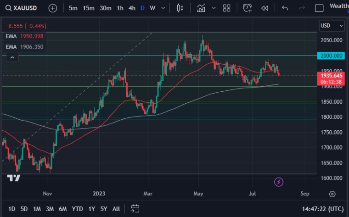Click the purple lightning event marker
Screen dimensions: 349x217
click(x=279, y=182)
